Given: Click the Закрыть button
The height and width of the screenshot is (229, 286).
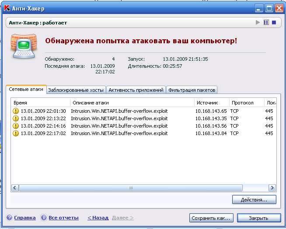Looking at the screenshot, I should [x=259, y=218].
